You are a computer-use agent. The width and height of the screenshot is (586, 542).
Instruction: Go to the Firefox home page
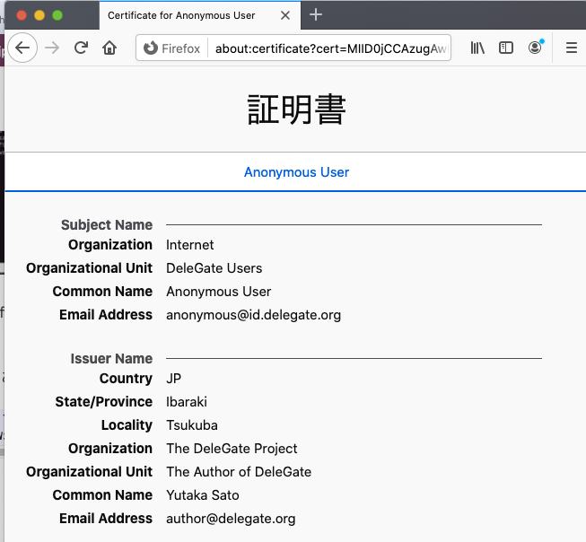tap(109, 48)
